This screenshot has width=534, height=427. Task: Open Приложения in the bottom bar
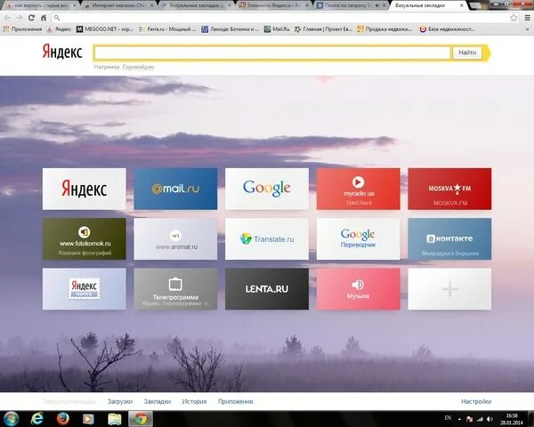click(x=235, y=401)
